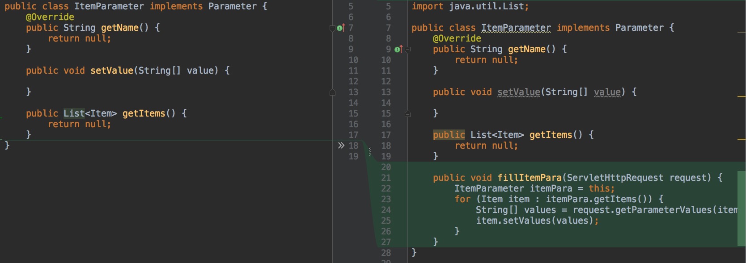Jump to the lowest yellow warning stripe mark
This screenshot has height=263, width=746.
[741, 139]
